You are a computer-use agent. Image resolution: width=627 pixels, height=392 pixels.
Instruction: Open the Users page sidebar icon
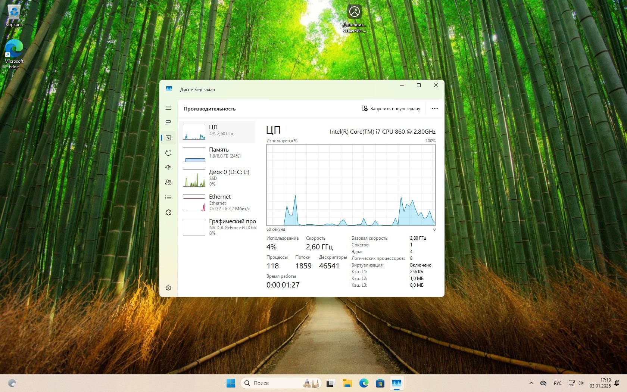[x=168, y=183]
